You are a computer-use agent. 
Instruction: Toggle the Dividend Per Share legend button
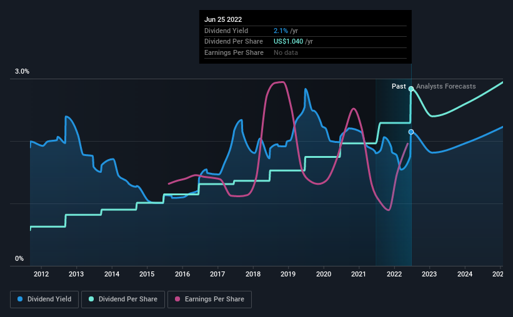click(x=123, y=300)
